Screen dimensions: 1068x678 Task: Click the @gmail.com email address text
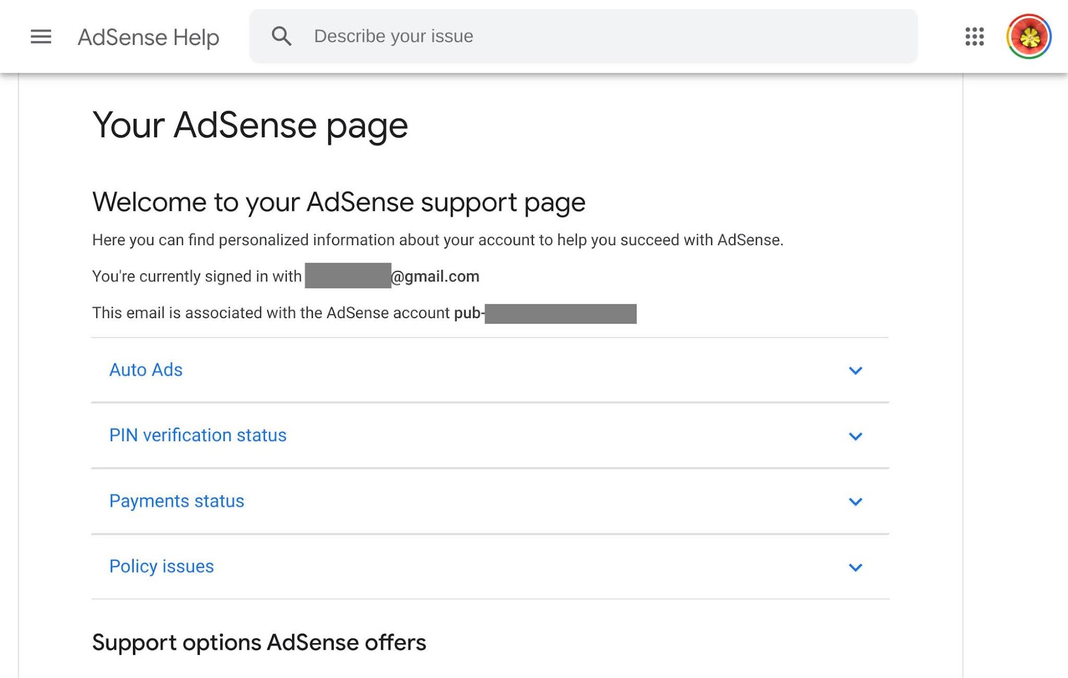[x=435, y=277]
